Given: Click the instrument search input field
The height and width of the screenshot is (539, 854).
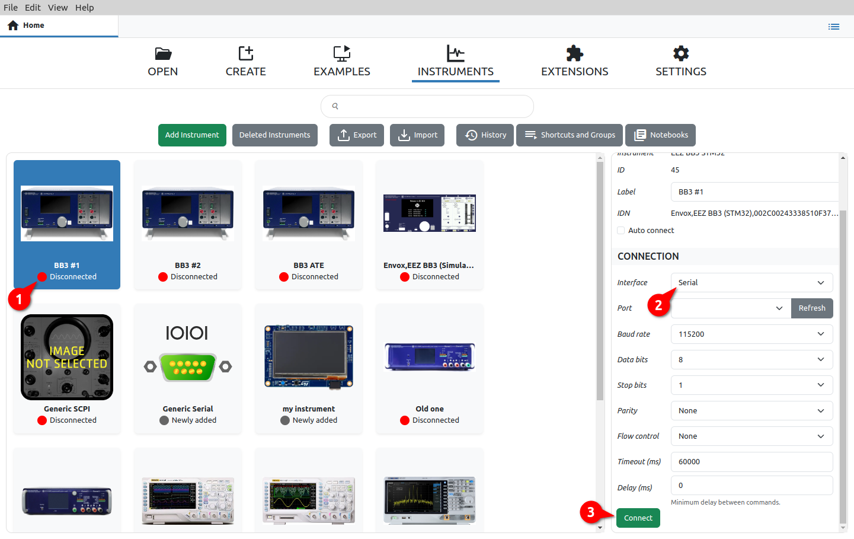Looking at the screenshot, I should (x=427, y=106).
